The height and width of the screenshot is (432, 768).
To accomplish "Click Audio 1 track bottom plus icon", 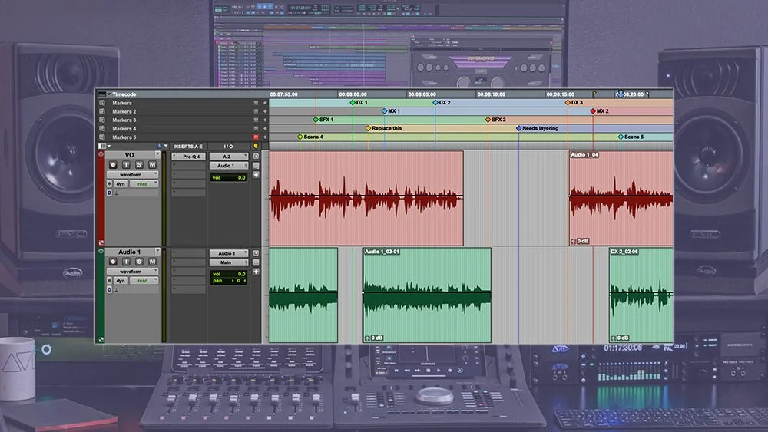I will pos(256,272).
